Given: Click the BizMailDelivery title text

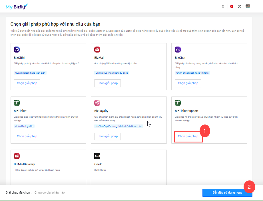Looking at the screenshot, I should click(24, 164).
